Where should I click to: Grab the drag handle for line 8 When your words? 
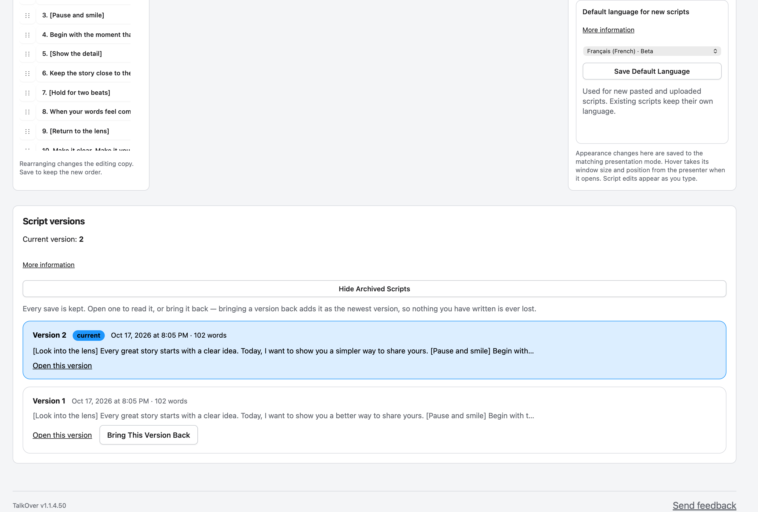point(27,112)
